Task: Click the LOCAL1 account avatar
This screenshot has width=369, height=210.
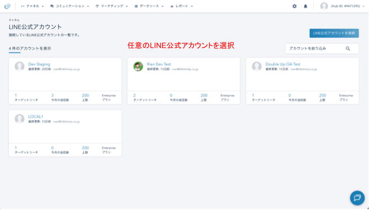Action: coord(19,119)
